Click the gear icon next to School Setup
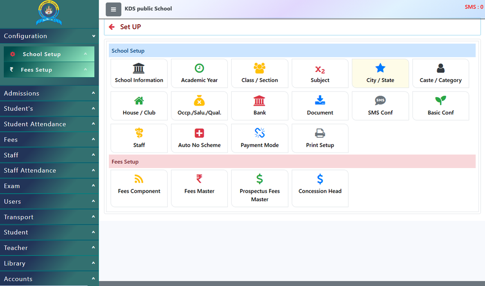The image size is (485, 286). coord(12,54)
